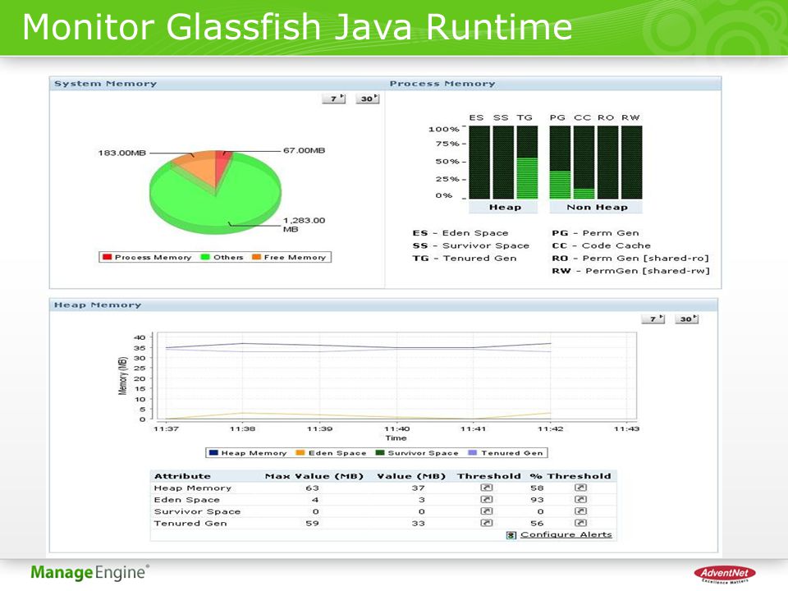
Task: Click the Process Memory panel header
Action: [x=442, y=84]
